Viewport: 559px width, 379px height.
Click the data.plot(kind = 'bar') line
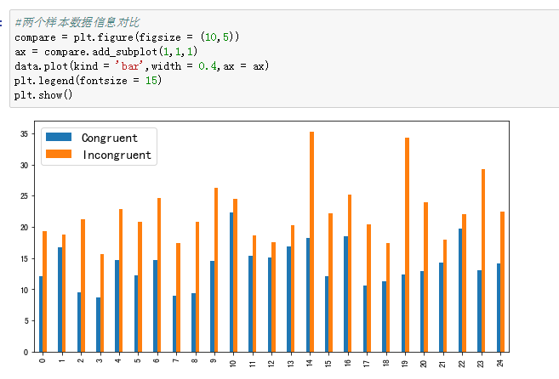coord(142,66)
